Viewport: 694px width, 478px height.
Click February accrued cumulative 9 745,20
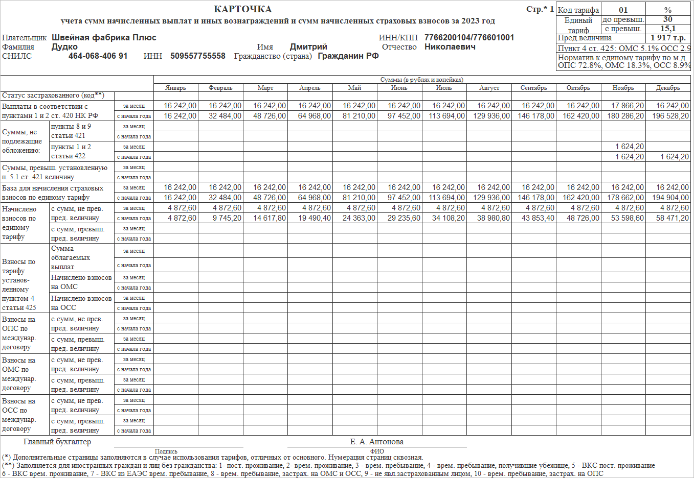pos(227,218)
